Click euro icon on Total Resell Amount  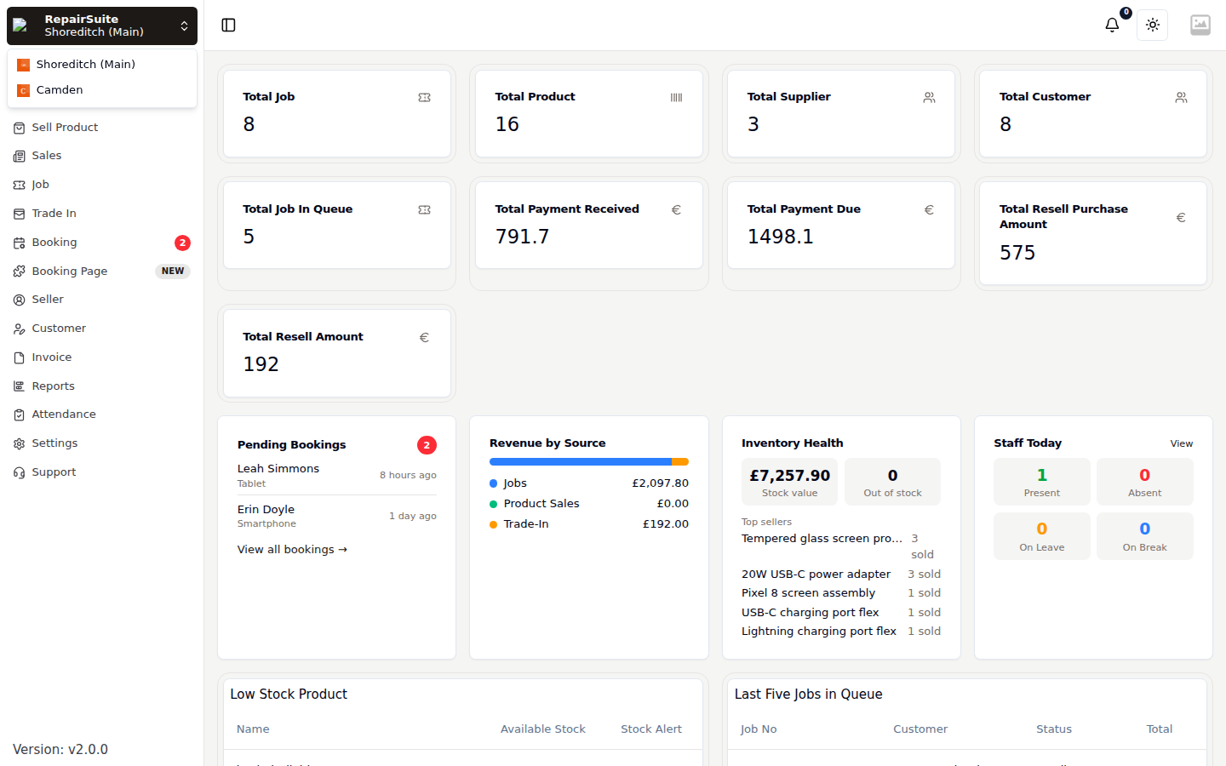click(x=424, y=338)
